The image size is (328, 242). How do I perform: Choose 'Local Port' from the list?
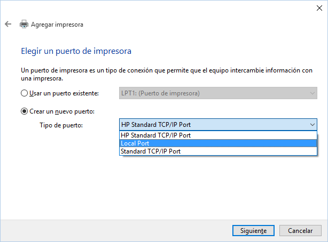coord(218,143)
